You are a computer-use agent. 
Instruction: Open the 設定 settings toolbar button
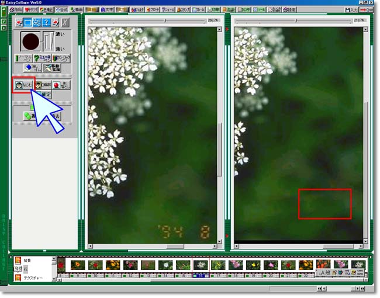click(289, 10)
